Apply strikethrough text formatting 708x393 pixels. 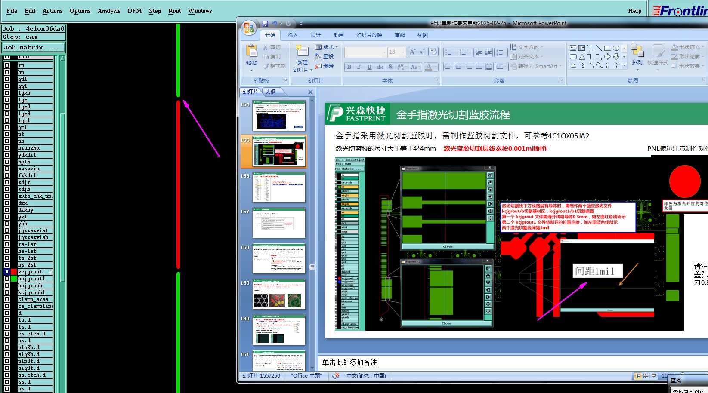click(380, 67)
